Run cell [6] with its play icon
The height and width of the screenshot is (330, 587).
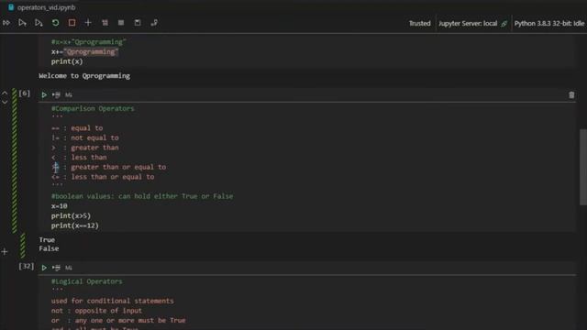[x=44, y=95]
